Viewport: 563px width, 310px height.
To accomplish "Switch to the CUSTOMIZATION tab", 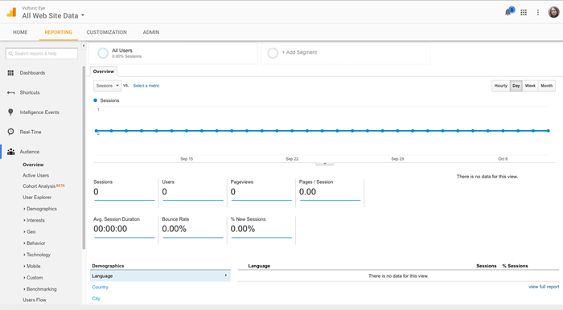I will pos(107,32).
